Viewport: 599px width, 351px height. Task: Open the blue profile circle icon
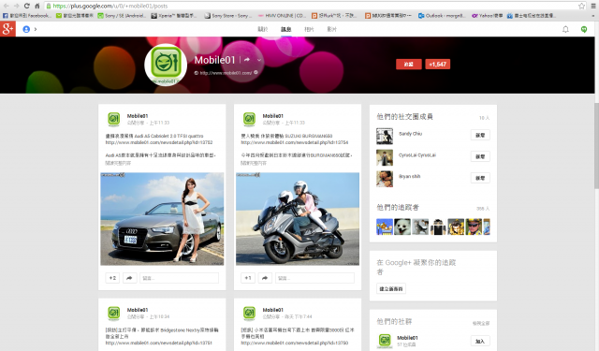pos(26,29)
